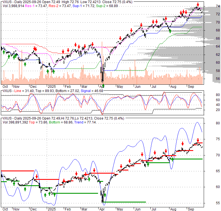Click Vol 3,988,914 in the top chart header
Image resolution: width=221 pixels, height=211 pixels.
13,6
